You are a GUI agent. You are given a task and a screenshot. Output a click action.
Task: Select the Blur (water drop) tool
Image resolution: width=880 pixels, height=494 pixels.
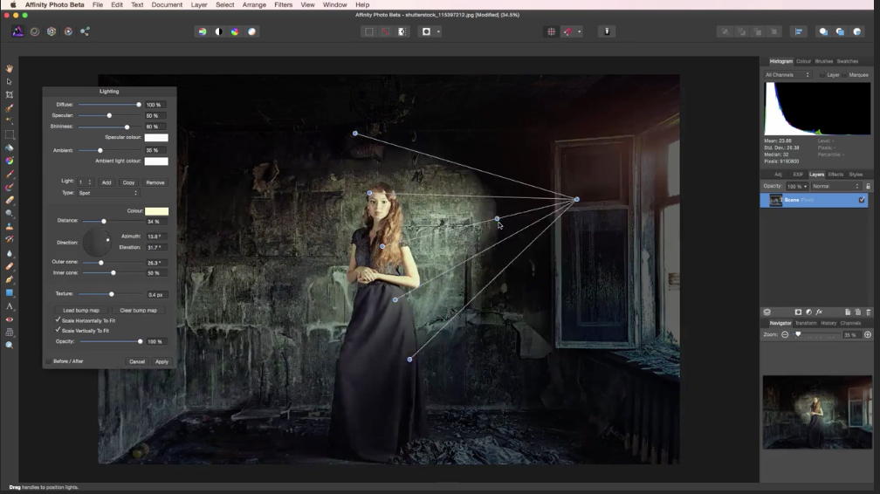(x=10, y=253)
